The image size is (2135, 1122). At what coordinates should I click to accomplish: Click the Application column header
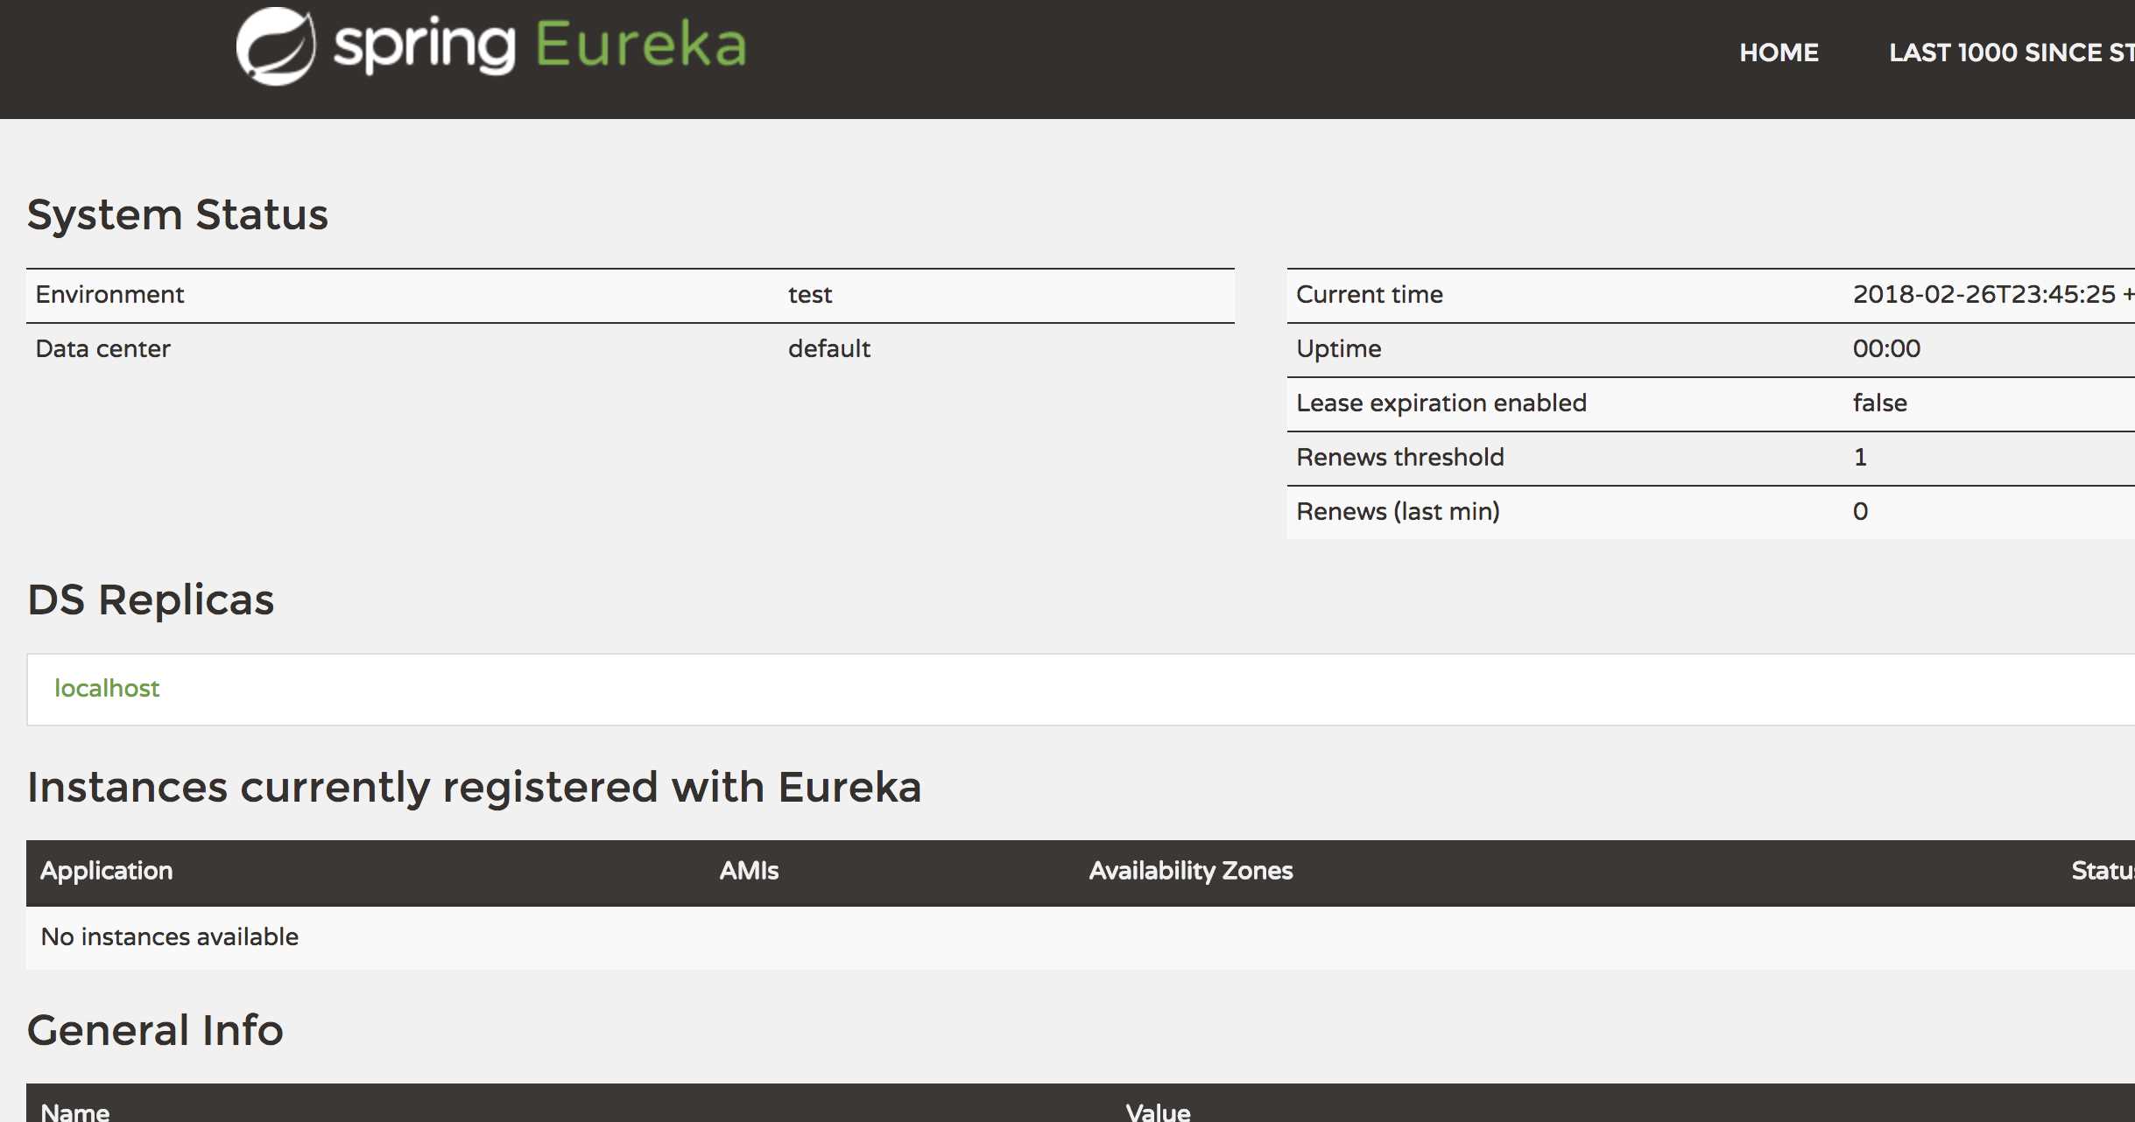pos(106,871)
